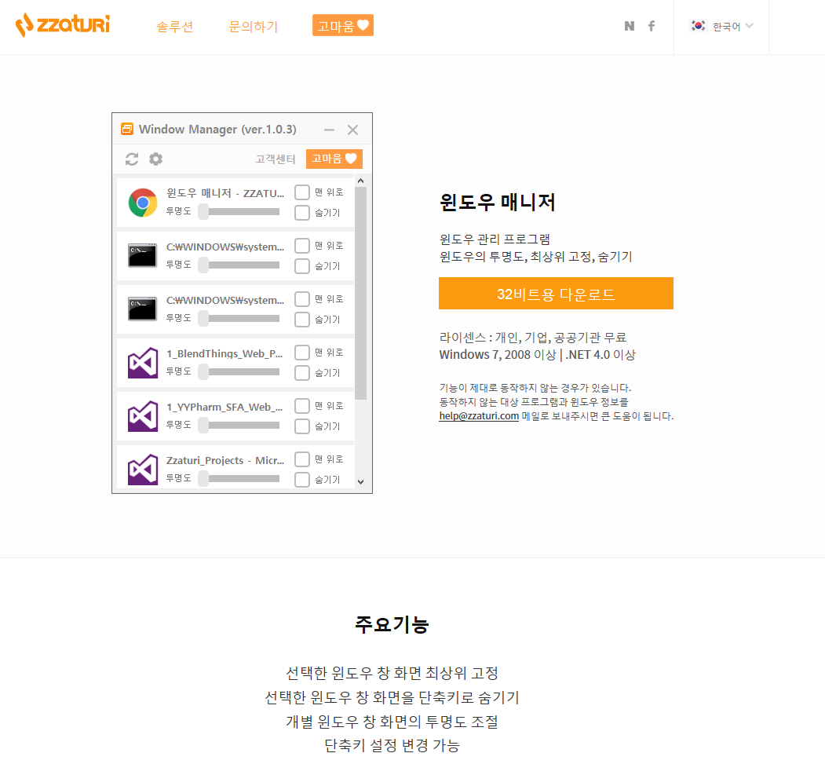Close the Window Manager window

pos(352,130)
